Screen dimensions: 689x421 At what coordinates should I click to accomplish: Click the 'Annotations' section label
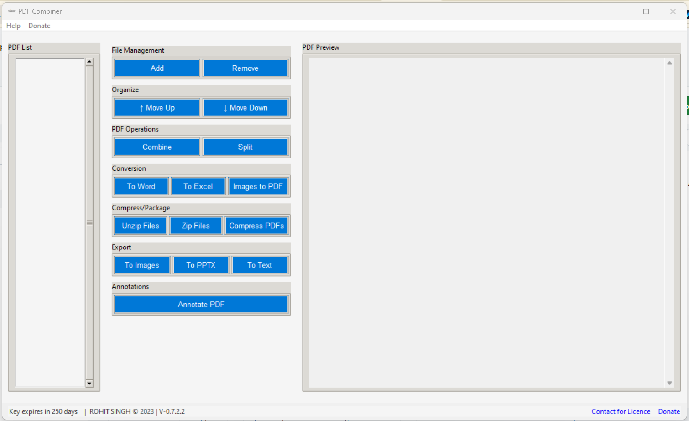coord(130,287)
